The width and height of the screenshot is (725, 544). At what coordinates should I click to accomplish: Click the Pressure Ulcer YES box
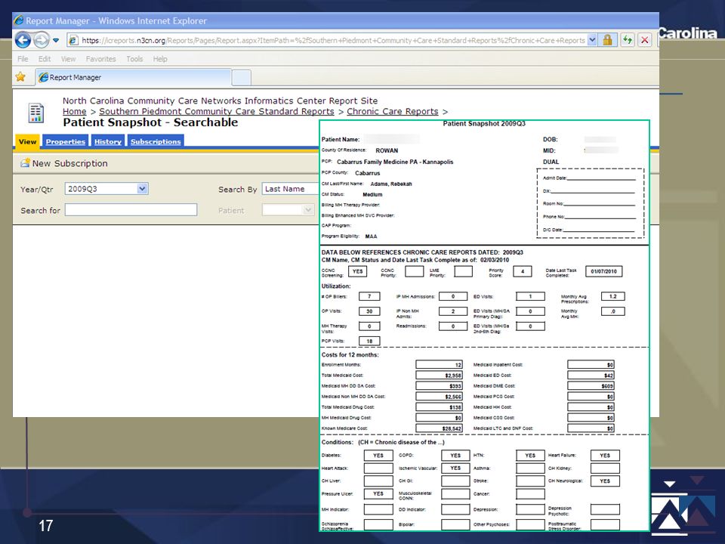[378, 493]
